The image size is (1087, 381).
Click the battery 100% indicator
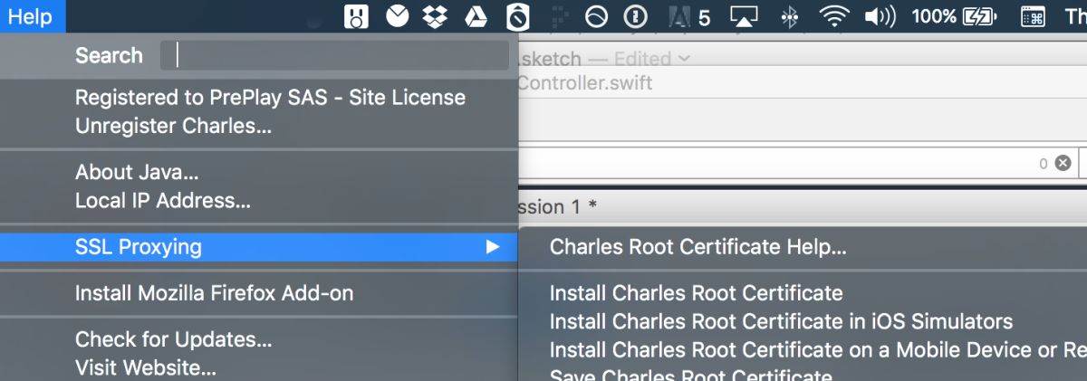pyautogui.click(x=954, y=15)
